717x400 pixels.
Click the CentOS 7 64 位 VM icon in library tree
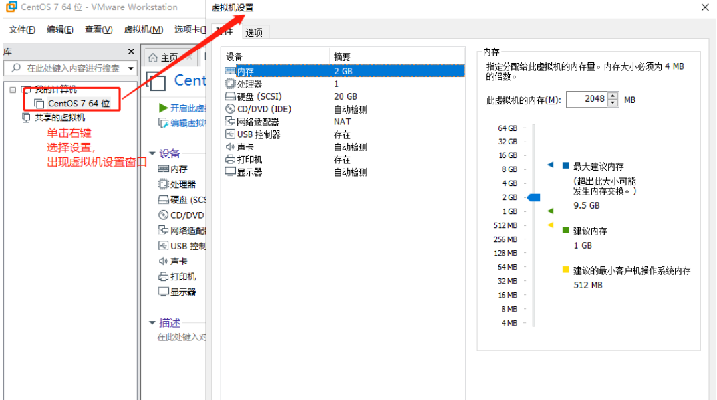point(39,104)
